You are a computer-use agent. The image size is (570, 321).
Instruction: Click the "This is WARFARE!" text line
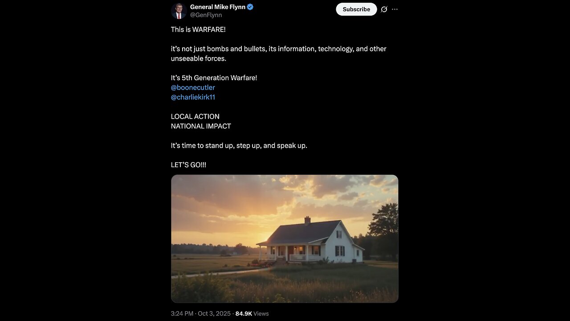pyautogui.click(x=198, y=29)
